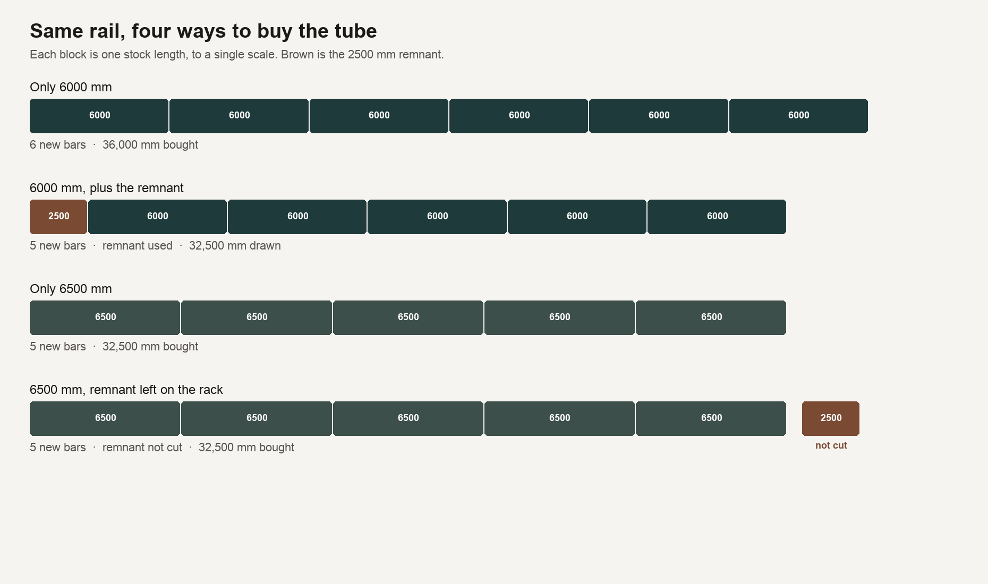Click the first 6500 block in the Only 6500 mm row
The image size is (988, 584).
pyautogui.click(x=105, y=317)
